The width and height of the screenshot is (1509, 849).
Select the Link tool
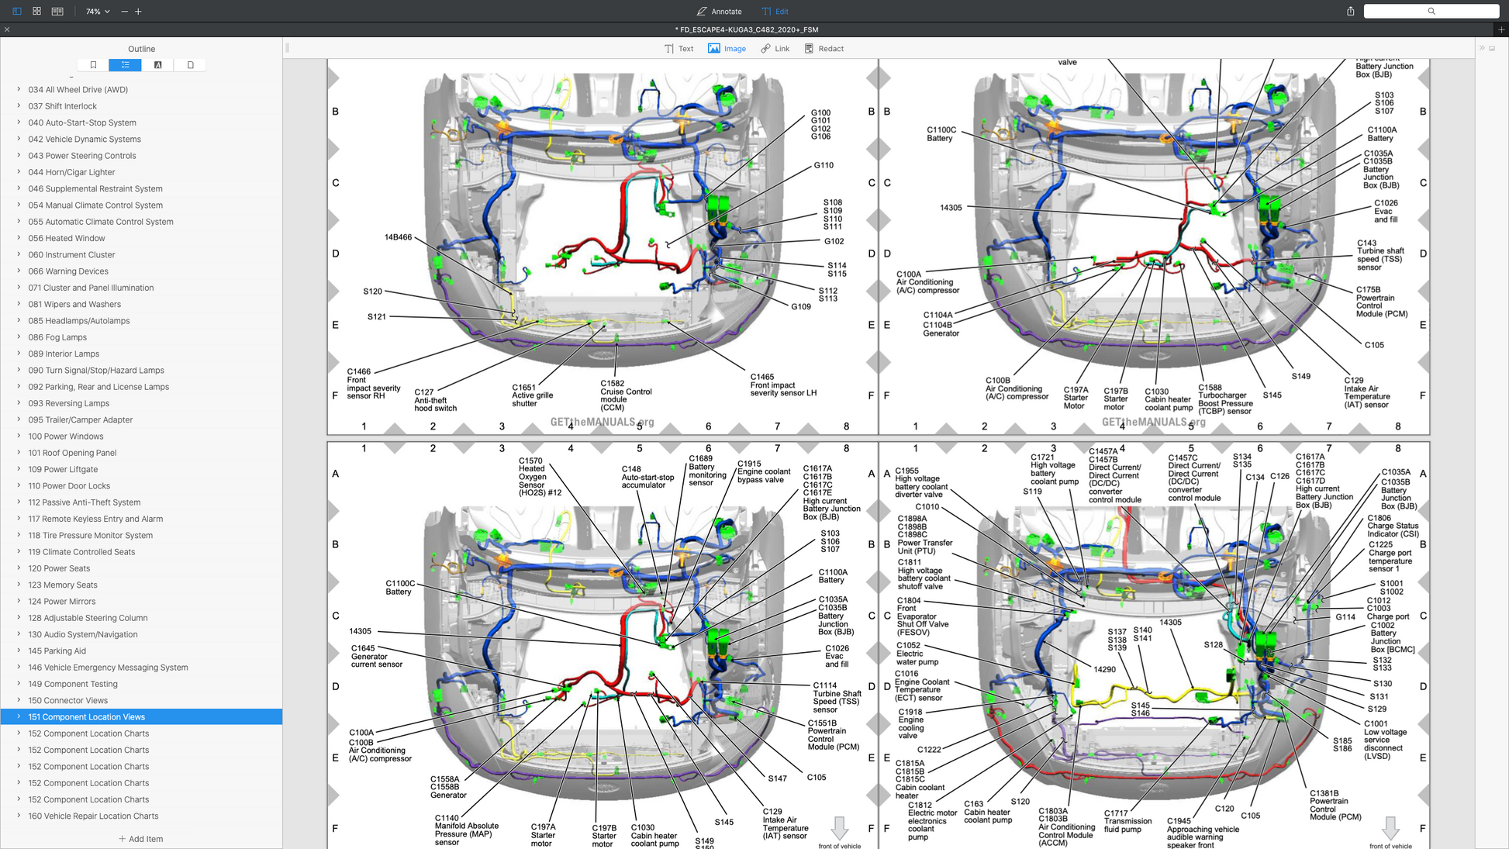coord(775,49)
